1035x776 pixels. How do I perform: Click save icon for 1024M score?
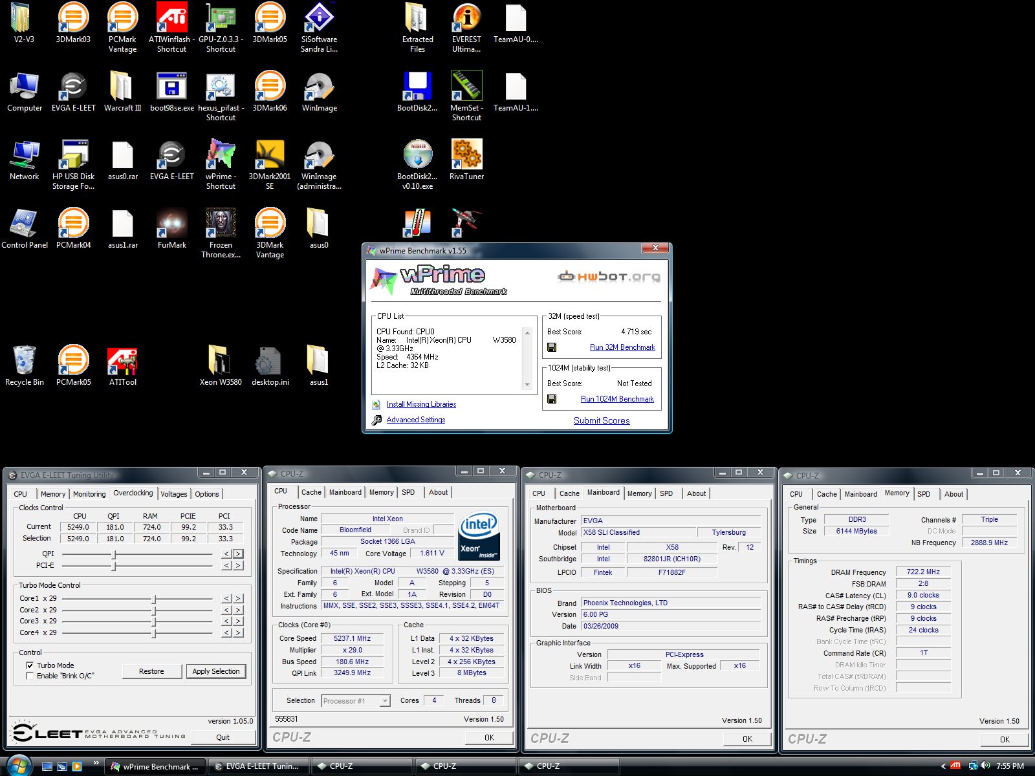pyautogui.click(x=552, y=399)
